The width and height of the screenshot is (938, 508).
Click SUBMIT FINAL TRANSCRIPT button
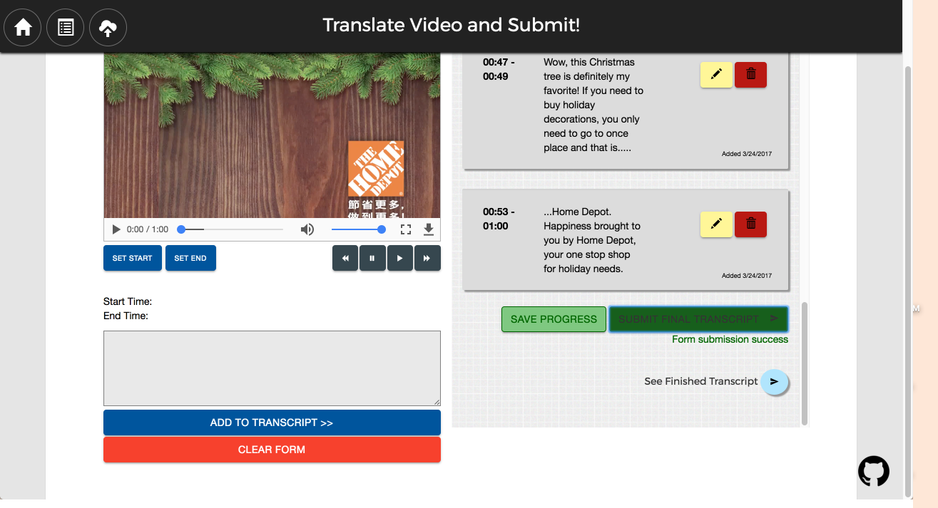click(698, 319)
